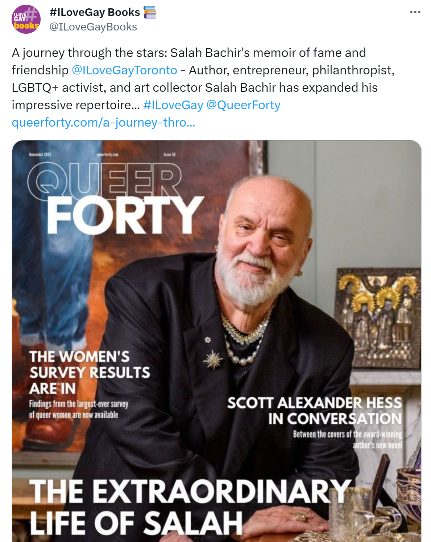Go to the @QueerForty mention
This screenshot has width=431, height=542.
click(x=243, y=105)
